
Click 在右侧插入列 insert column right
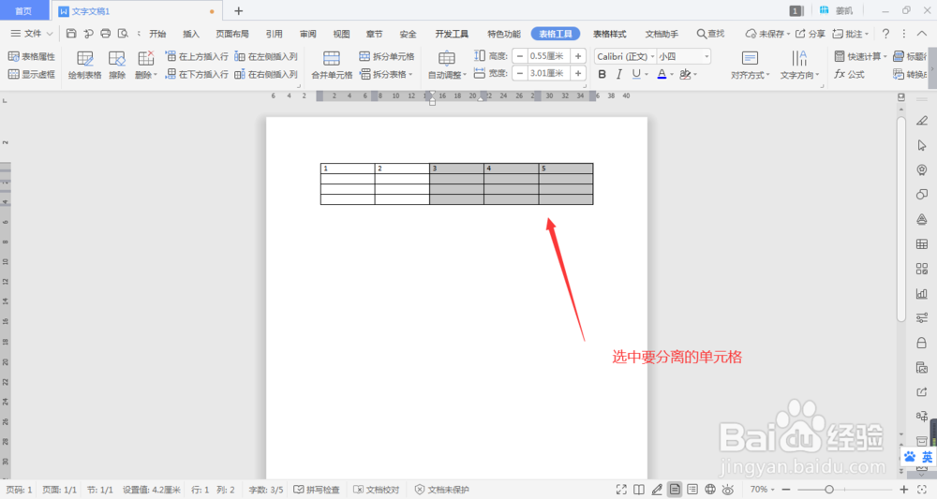tap(266, 74)
